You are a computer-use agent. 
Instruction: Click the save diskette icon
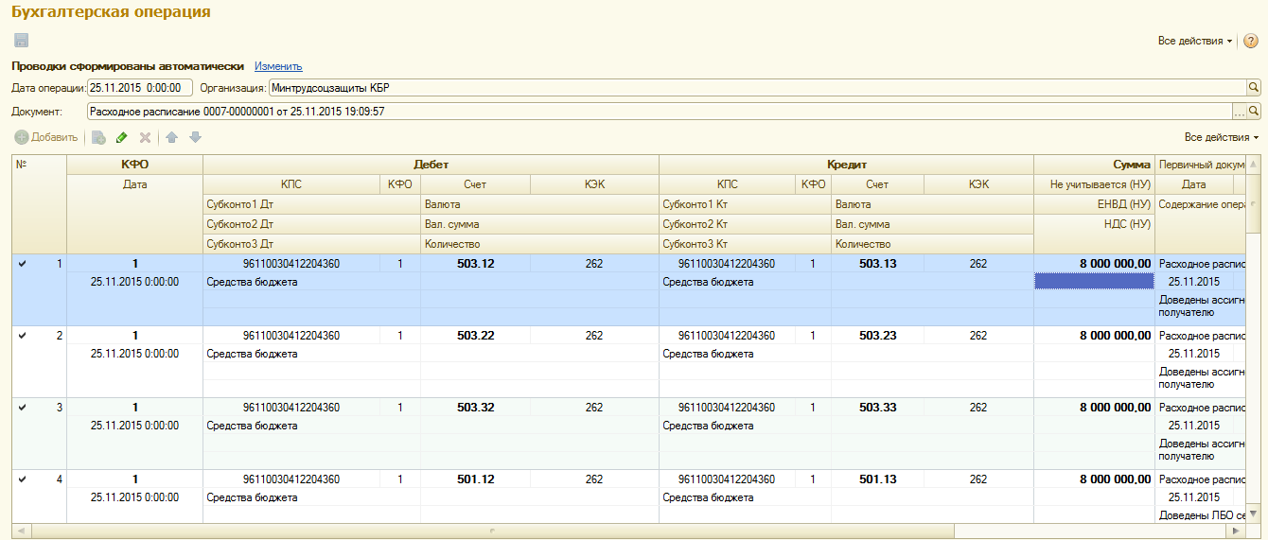click(21, 41)
